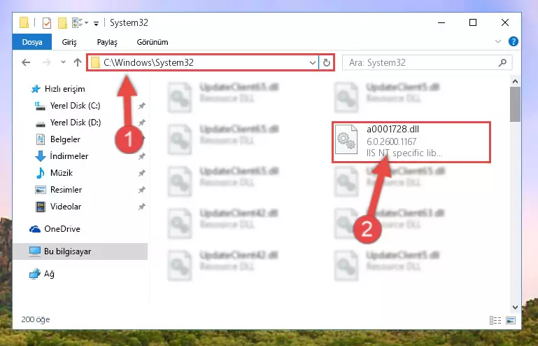Refresh the System32 folder view
Viewport: 538px width, 346px height.
(x=326, y=62)
